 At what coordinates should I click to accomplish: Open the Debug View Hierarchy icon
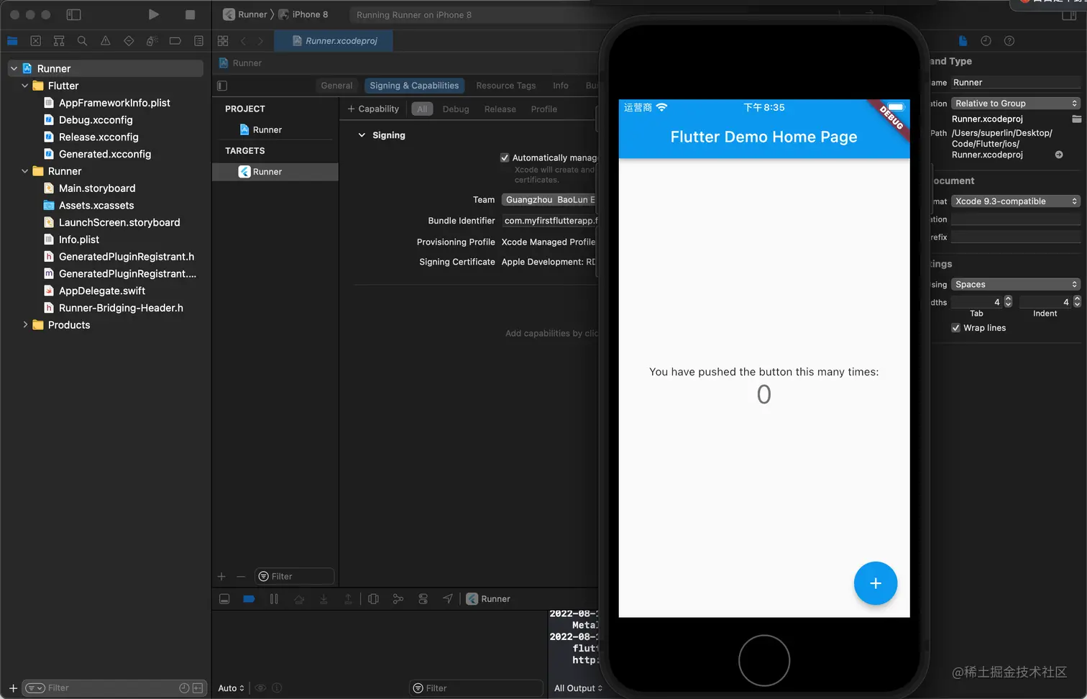click(373, 599)
